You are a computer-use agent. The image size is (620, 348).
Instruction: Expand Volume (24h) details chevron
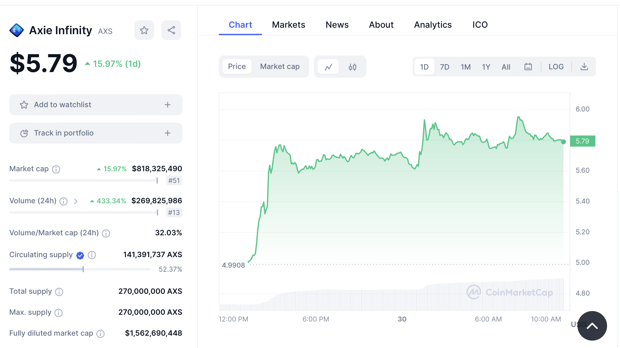76,201
